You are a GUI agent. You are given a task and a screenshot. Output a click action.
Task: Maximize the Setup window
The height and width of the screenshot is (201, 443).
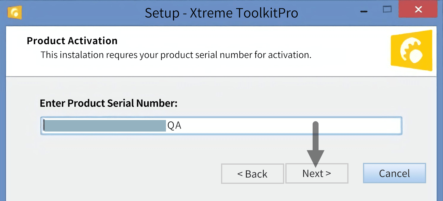tap(387, 9)
